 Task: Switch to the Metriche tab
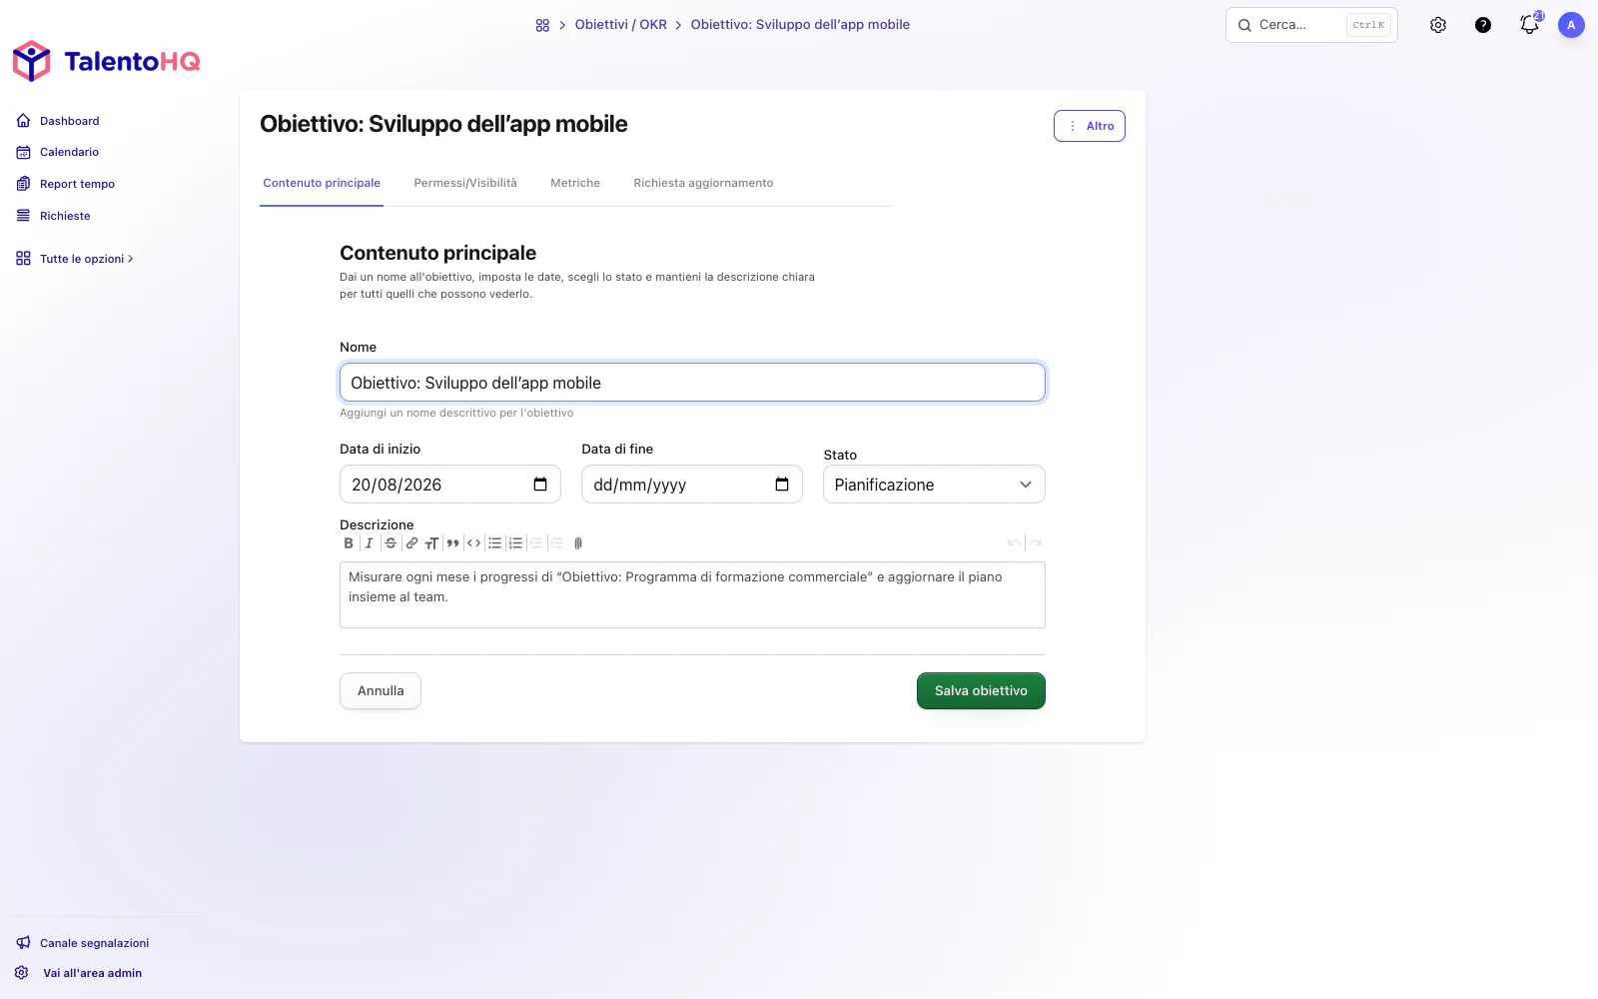tap(575, 183)
